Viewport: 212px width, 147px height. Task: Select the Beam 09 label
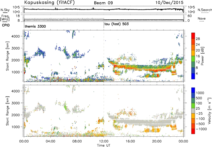tap(103, 3)
